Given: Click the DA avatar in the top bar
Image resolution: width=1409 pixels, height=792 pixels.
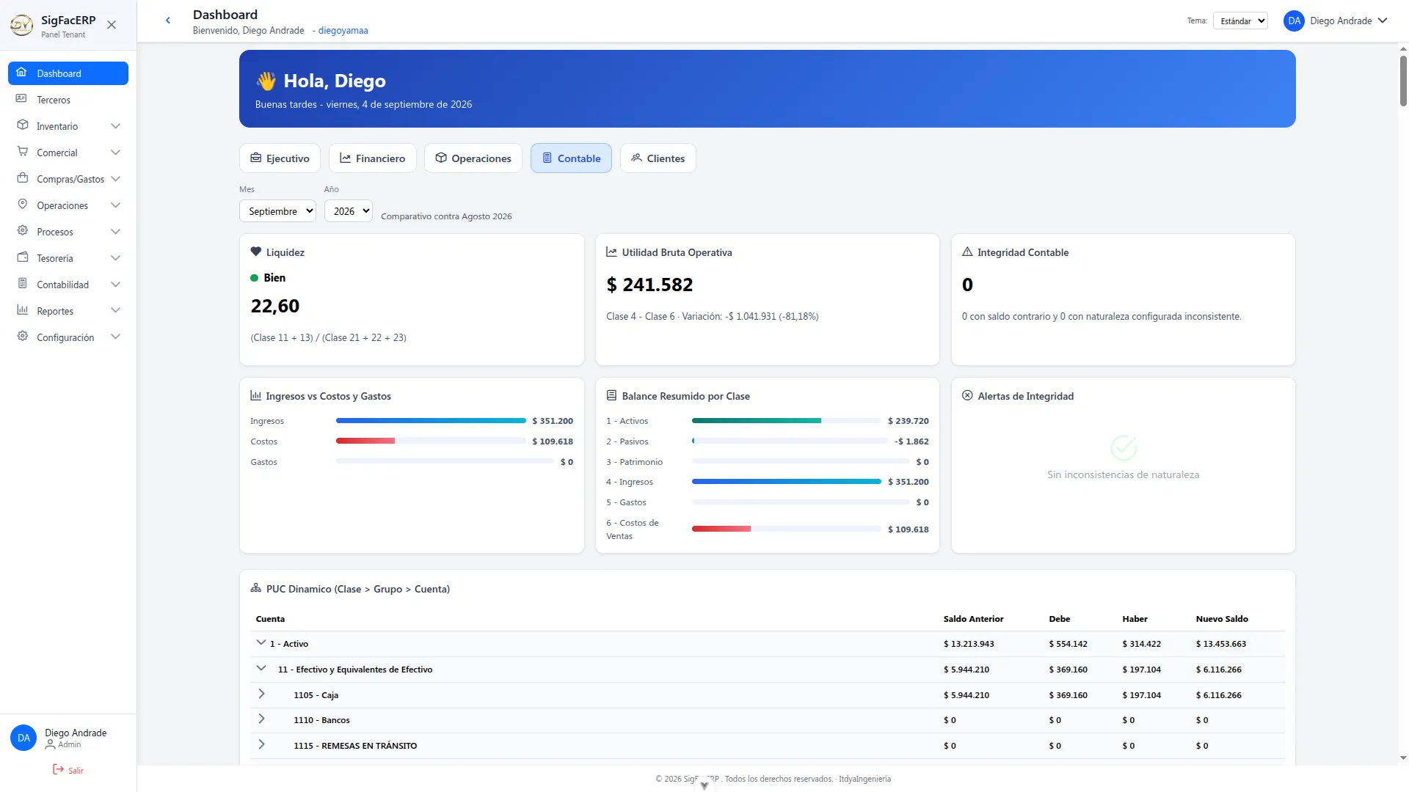Looking at the screenshot, I should (1294, 21).
